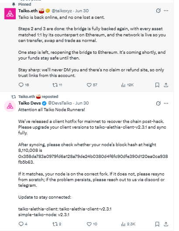The width and height of the screenshot is (179, 231).
Task: Bookmark the pinned Taiko.eth post
Action: [157, 85]
